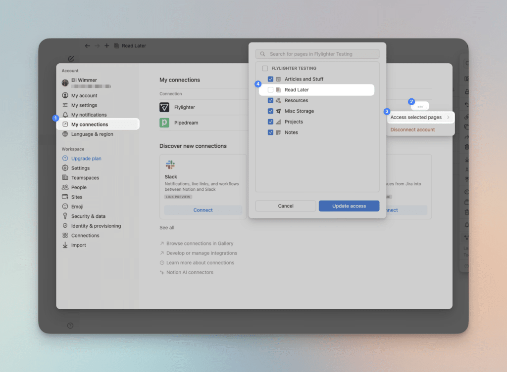Uncheck the Articles and Stuff checkbox

click(x=270, y=79)
